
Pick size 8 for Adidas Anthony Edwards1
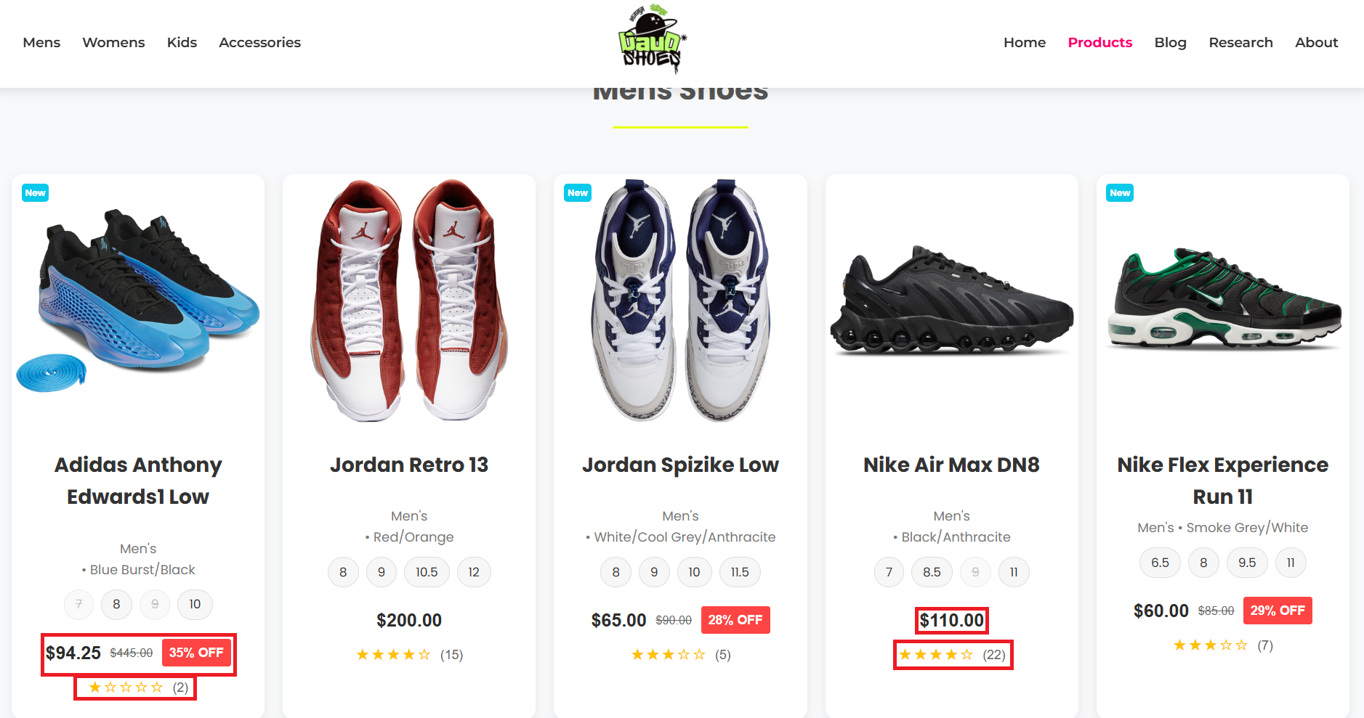(116, 604)
